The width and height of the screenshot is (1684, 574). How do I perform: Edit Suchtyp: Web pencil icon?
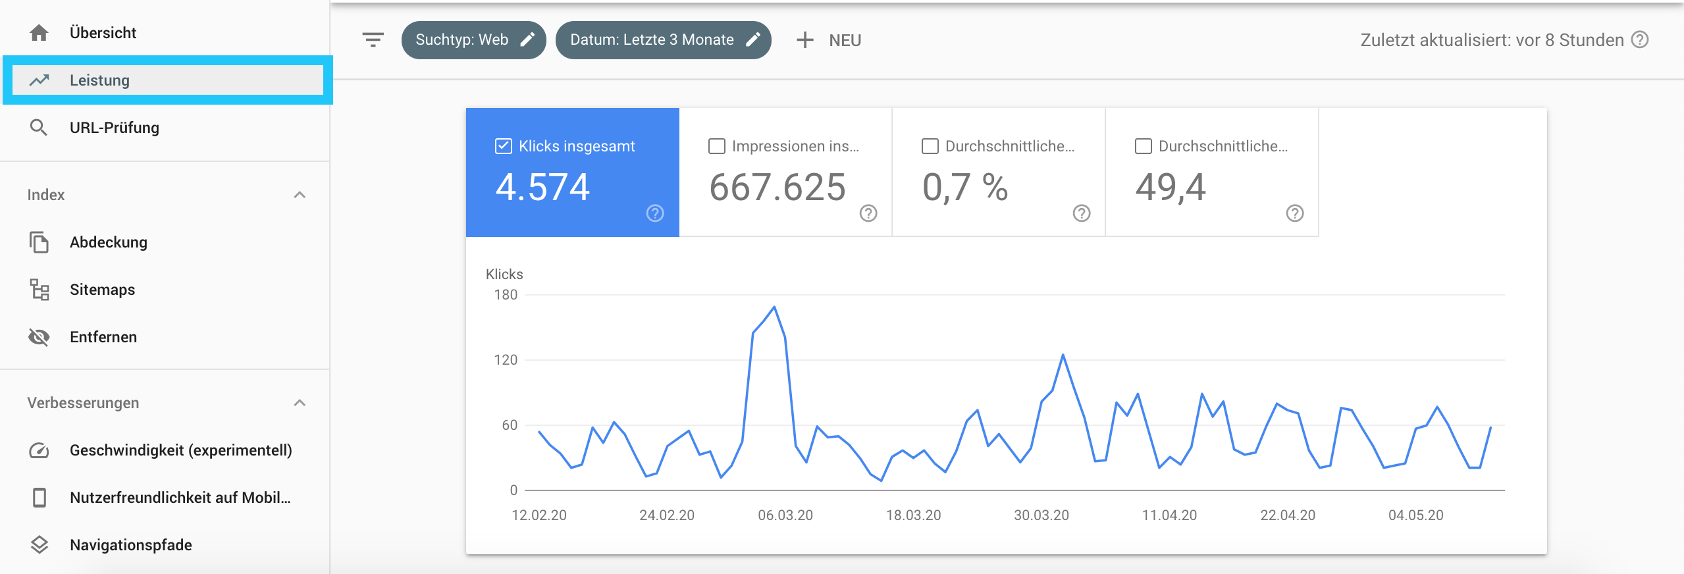pyautogui.click(x=527, y=40)
